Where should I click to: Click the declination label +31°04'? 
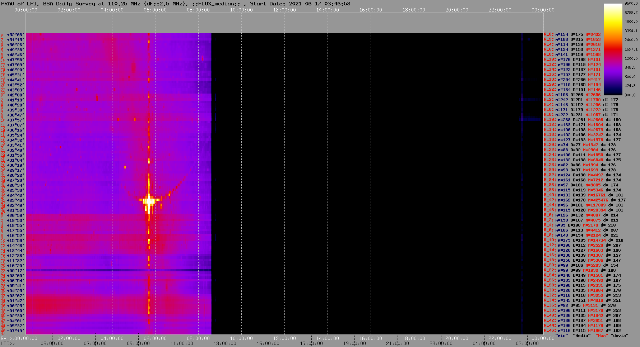15,160
